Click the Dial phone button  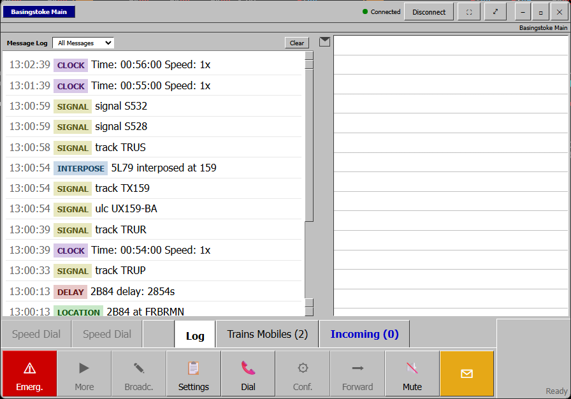click(248, 373)
